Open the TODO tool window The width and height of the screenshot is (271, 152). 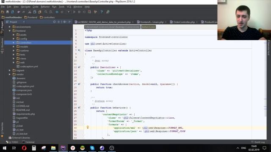click(12, 142)
